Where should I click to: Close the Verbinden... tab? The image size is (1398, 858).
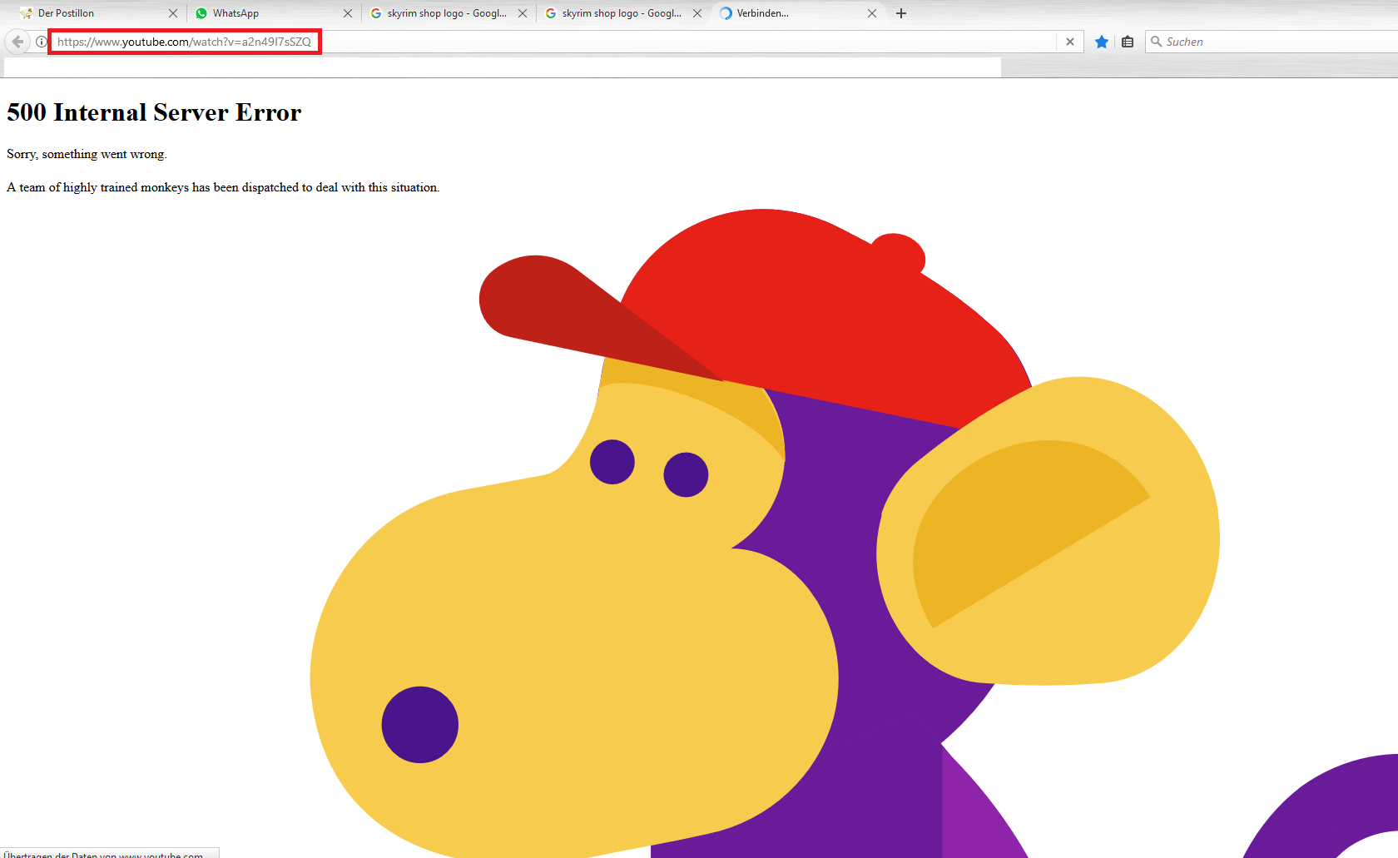coord(872,13)
